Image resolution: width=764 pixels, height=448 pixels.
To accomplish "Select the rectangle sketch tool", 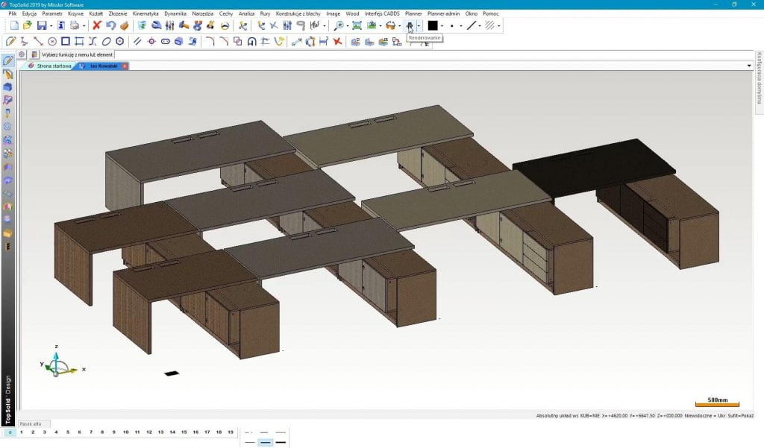I will point(66,42).
